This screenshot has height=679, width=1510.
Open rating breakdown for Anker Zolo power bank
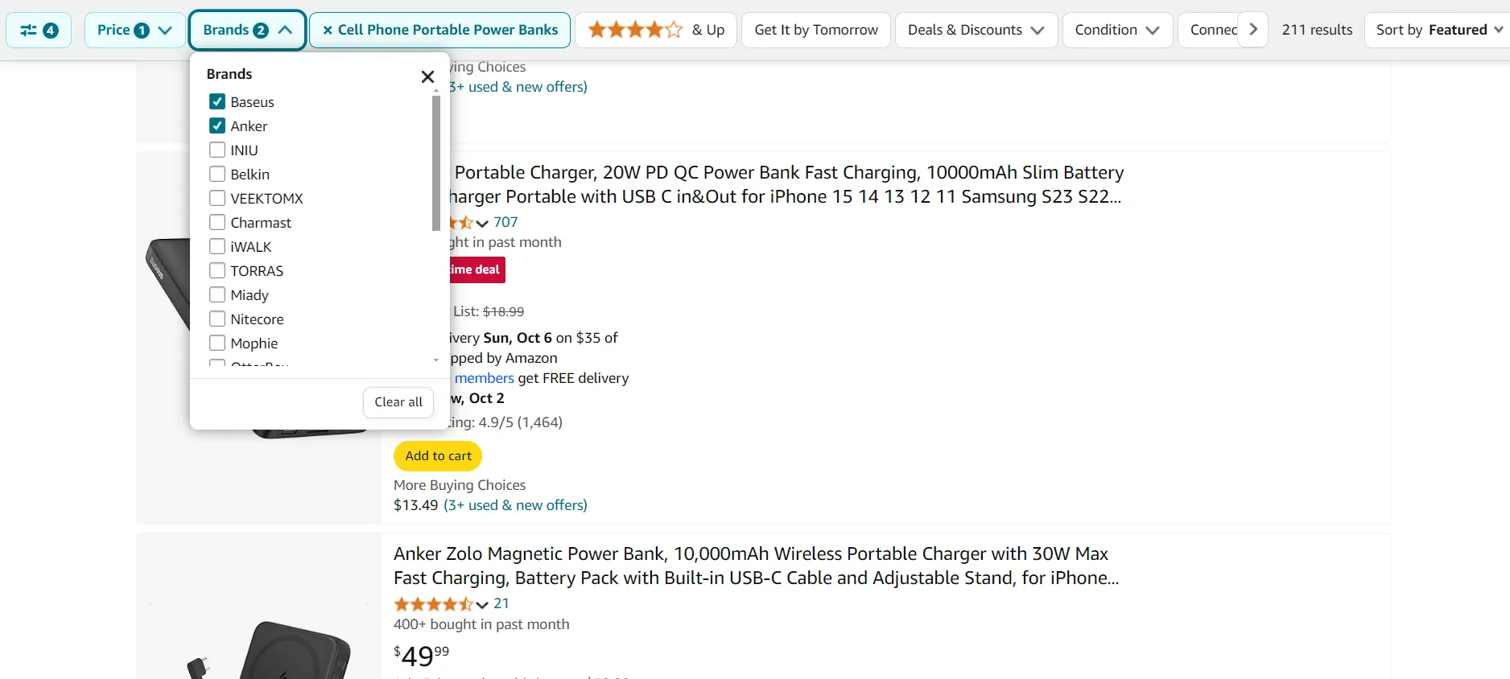click(x=482, y=604)
